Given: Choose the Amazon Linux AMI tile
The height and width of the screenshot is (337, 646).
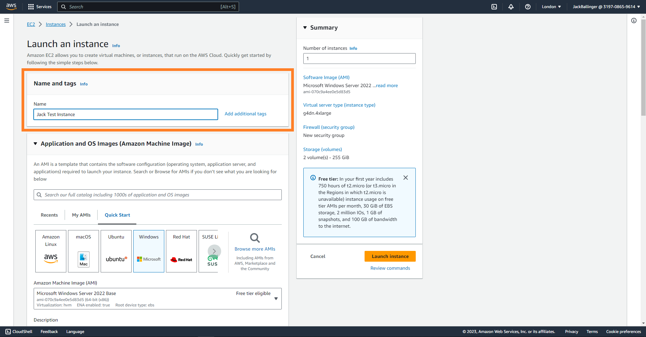Looking at the screenshot, I should [x=51, y=251].
